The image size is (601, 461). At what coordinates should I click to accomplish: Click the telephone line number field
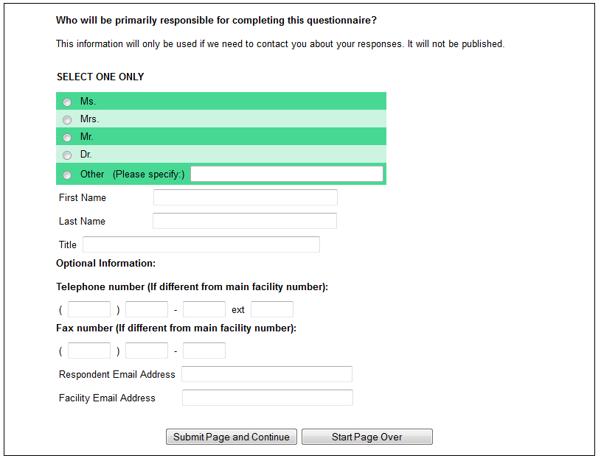[x=204, y=309]
